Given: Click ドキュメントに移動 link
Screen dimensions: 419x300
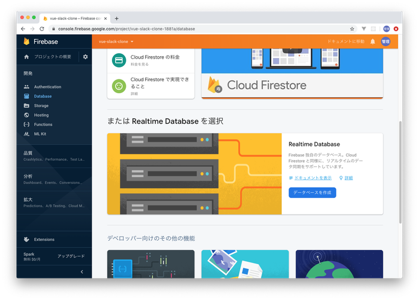Looking at the screenshot, I should [346, 41].
